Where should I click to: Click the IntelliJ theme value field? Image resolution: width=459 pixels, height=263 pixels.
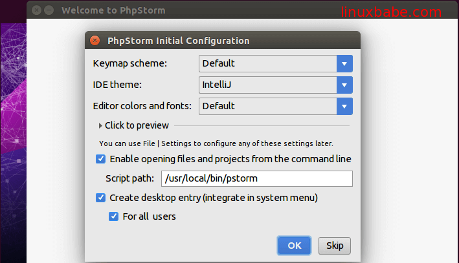click(267, 85)
